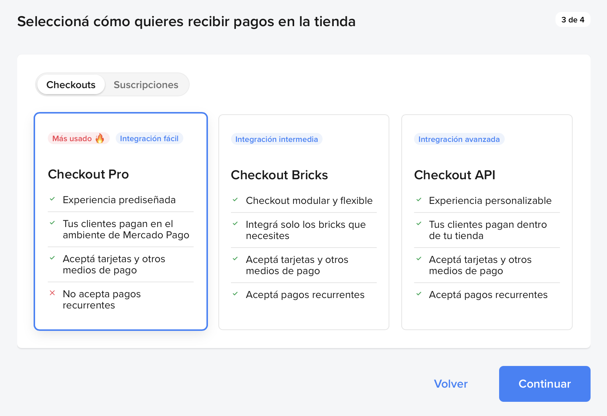This screenshot has height=416, width=607.
Task: Open the Suscripciones tab
Action: 146,85
